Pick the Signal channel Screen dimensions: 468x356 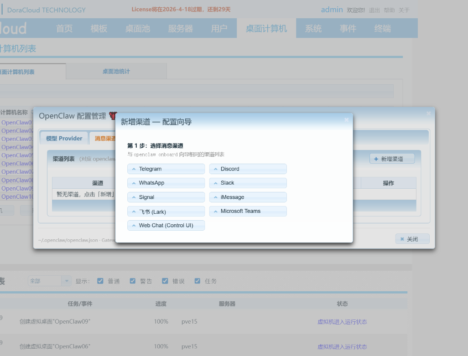[166, 197]
